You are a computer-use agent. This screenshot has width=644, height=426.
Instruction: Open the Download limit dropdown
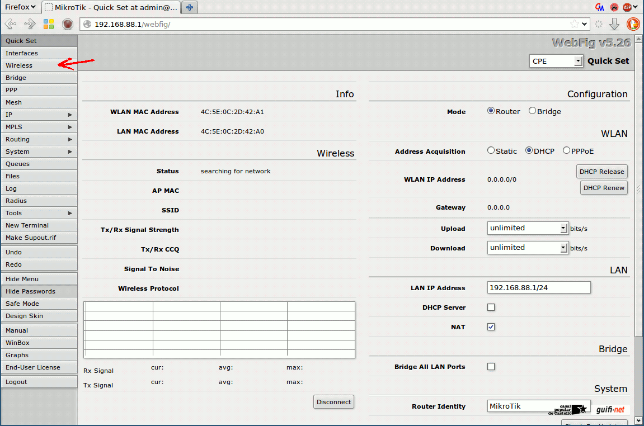tap(528, 248)
